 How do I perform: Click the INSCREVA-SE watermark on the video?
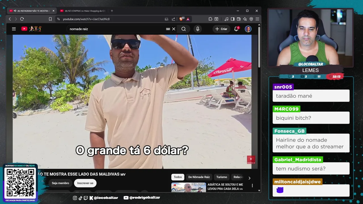click(251, 160)
